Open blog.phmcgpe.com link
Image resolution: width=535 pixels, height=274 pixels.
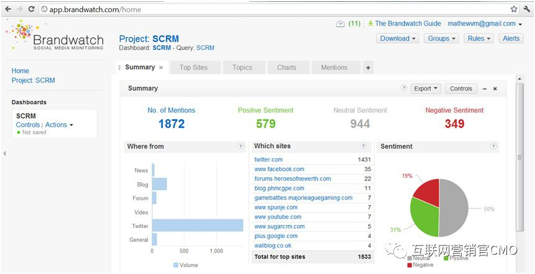pyautogui.click(x=278, y=188)
